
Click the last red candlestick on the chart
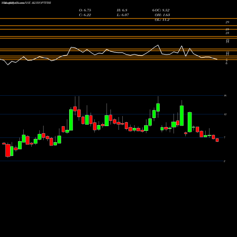[x=217, y=140]
